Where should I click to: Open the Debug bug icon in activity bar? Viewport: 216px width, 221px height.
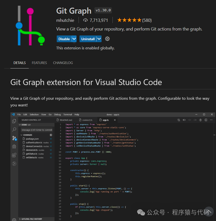pyautogui.click(x=14, y=146)
